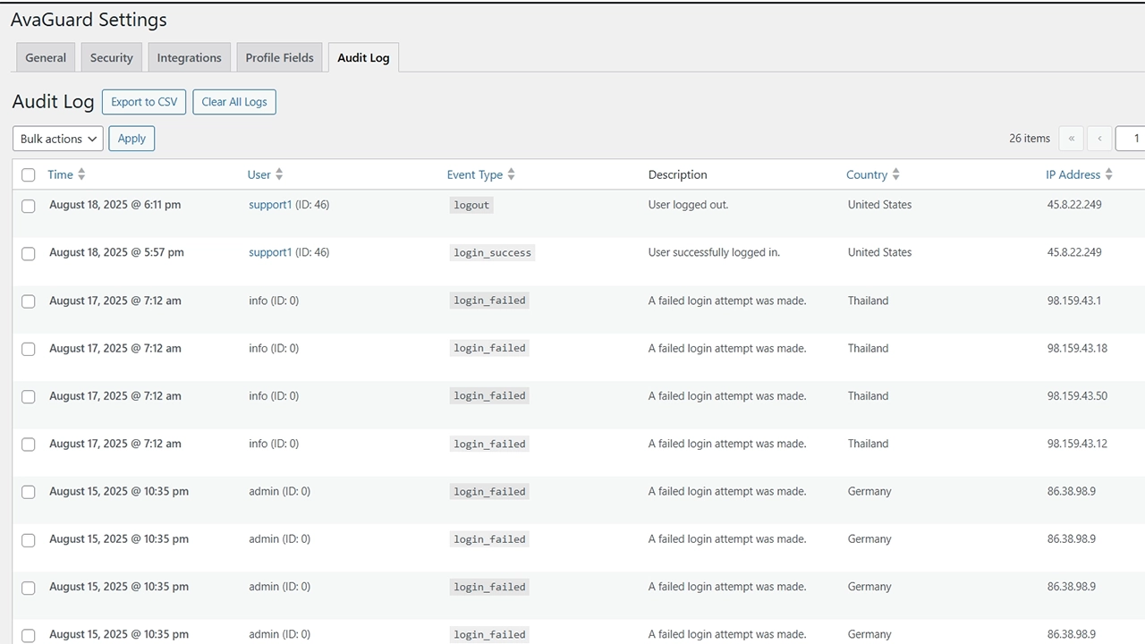Click the sort arrows beside User header

click(x=279, y=174)
